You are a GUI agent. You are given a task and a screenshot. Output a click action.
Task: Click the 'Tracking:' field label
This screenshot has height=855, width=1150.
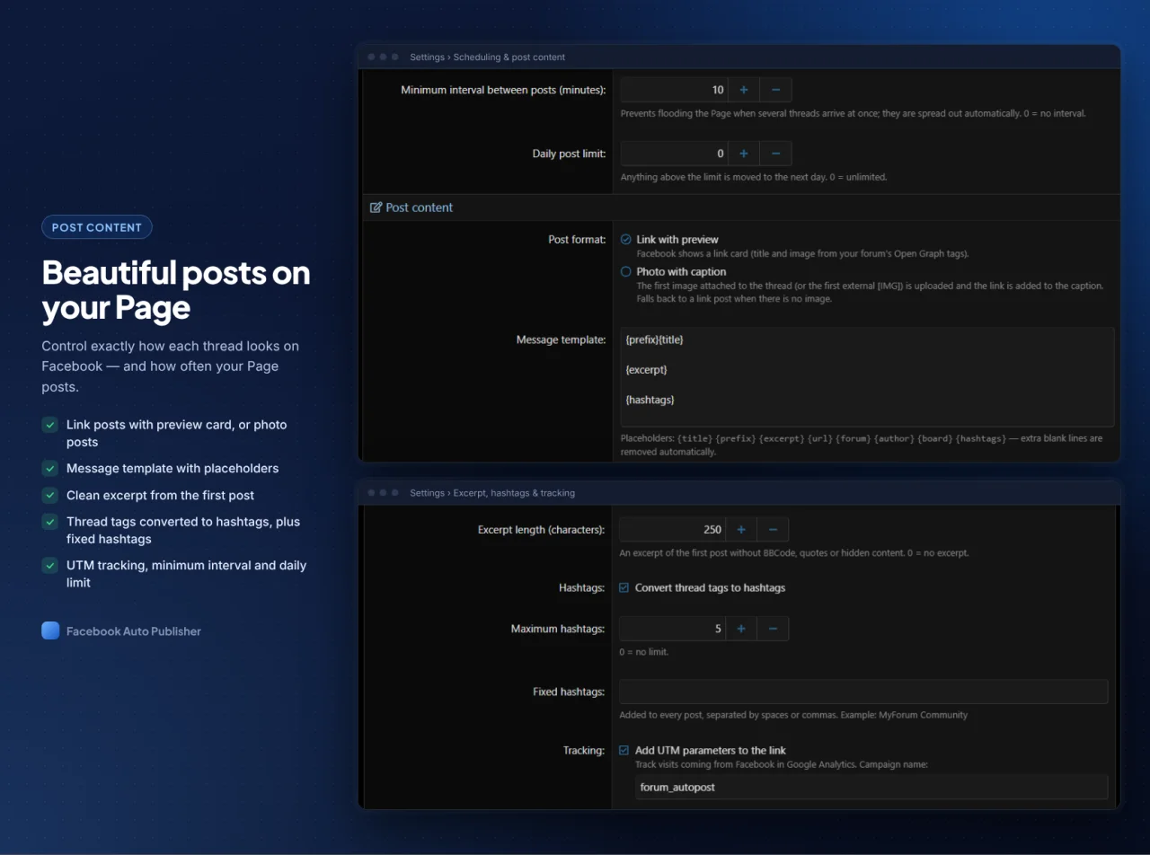584,751
